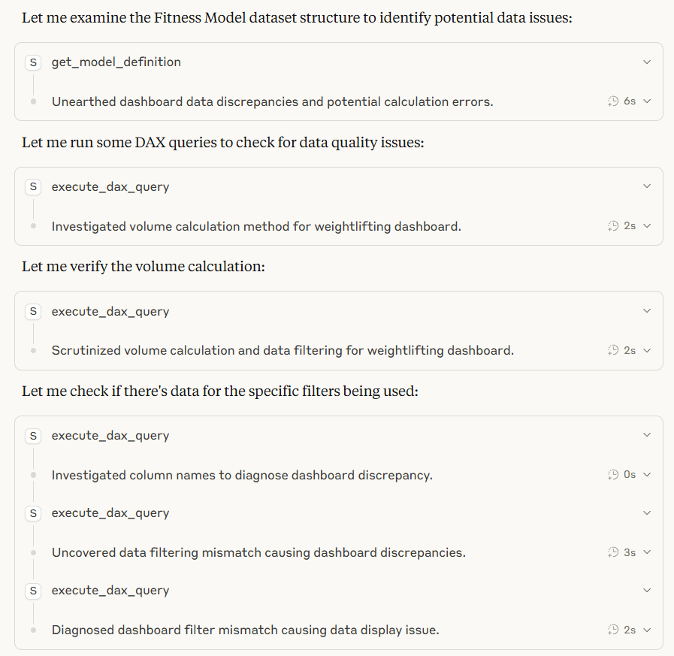
Task: Click the clock icon beside 3s duration
Action: click(x=613, y=552)
